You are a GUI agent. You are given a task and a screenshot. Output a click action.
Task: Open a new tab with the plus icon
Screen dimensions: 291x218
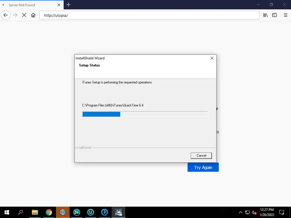(68, 5)
